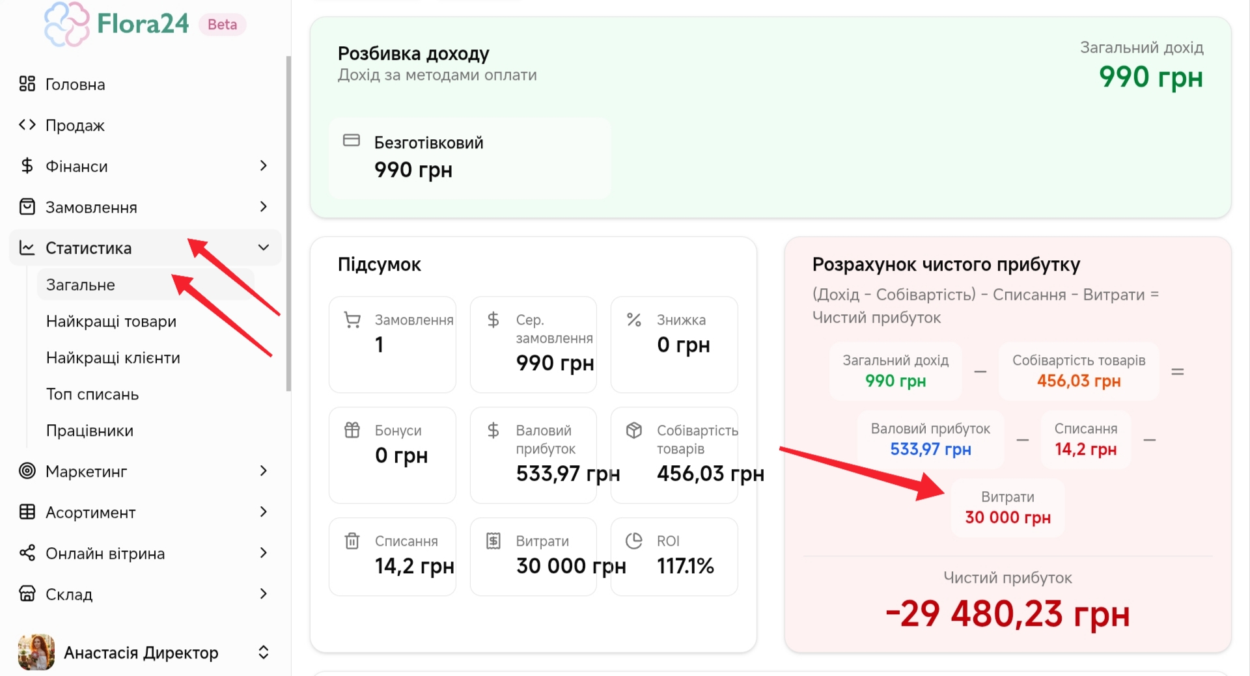Screen dimensions: 1250x676
Task: Collapse the Статистика section chevron
Action: pyautogui.click(x=264, y=248)
